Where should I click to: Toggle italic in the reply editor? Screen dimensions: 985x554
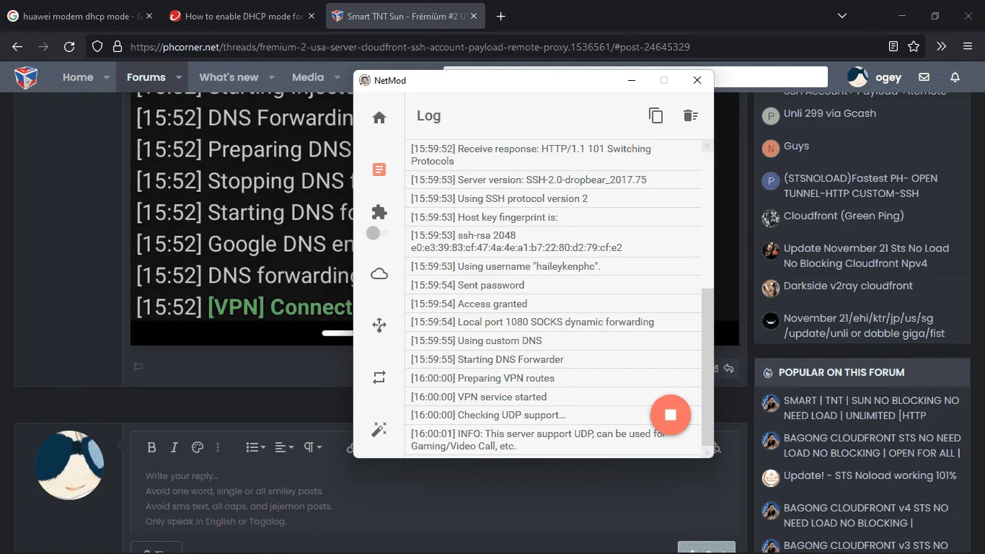coord(174,447)
